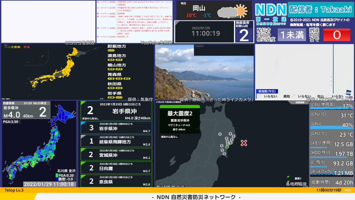Click the ネットワーク 1.21 MB graph

331,173
